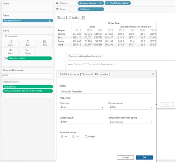Open the Data type Float dropdown
176x162 pixels.
[82, 107]
